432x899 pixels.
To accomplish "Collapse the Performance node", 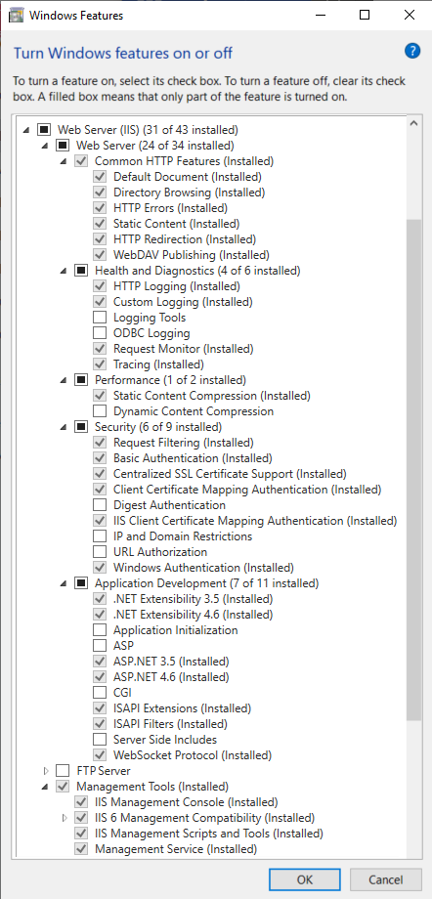I will coord(64,380).
